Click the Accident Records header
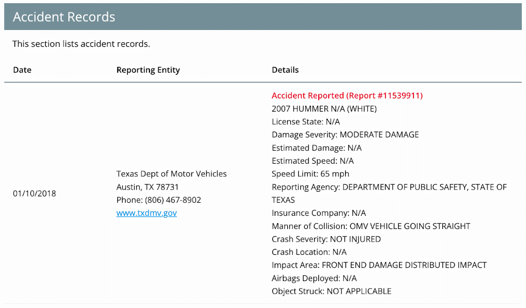This screenshot has height=308, width=526. click(64, 17)
